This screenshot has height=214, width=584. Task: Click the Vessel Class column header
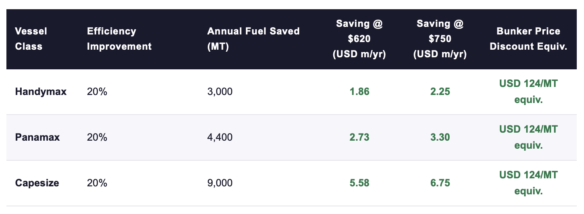point(31,39)
